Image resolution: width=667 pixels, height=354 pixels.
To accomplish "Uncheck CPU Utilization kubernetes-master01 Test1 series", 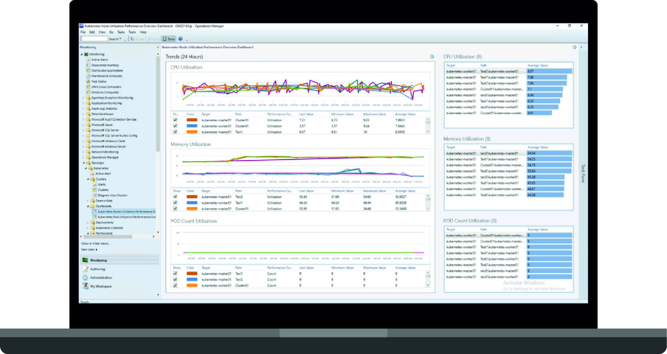I will point(175,132).
